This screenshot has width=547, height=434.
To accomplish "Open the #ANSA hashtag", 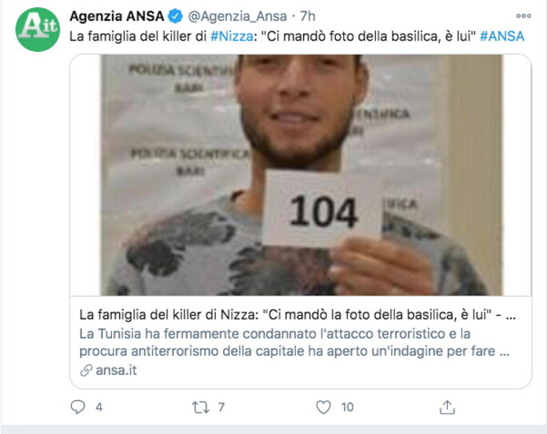I will point(502,36).
